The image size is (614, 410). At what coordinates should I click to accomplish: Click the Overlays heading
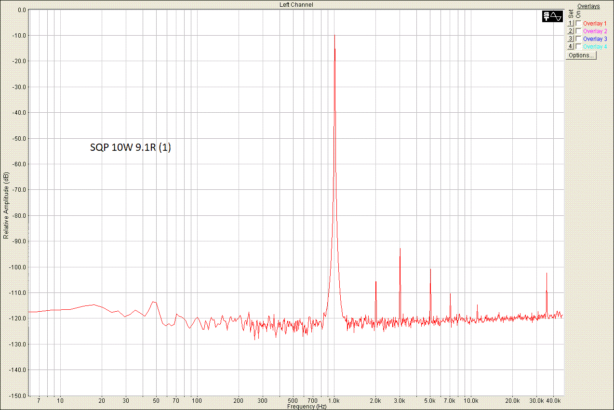tap(588, 6)
